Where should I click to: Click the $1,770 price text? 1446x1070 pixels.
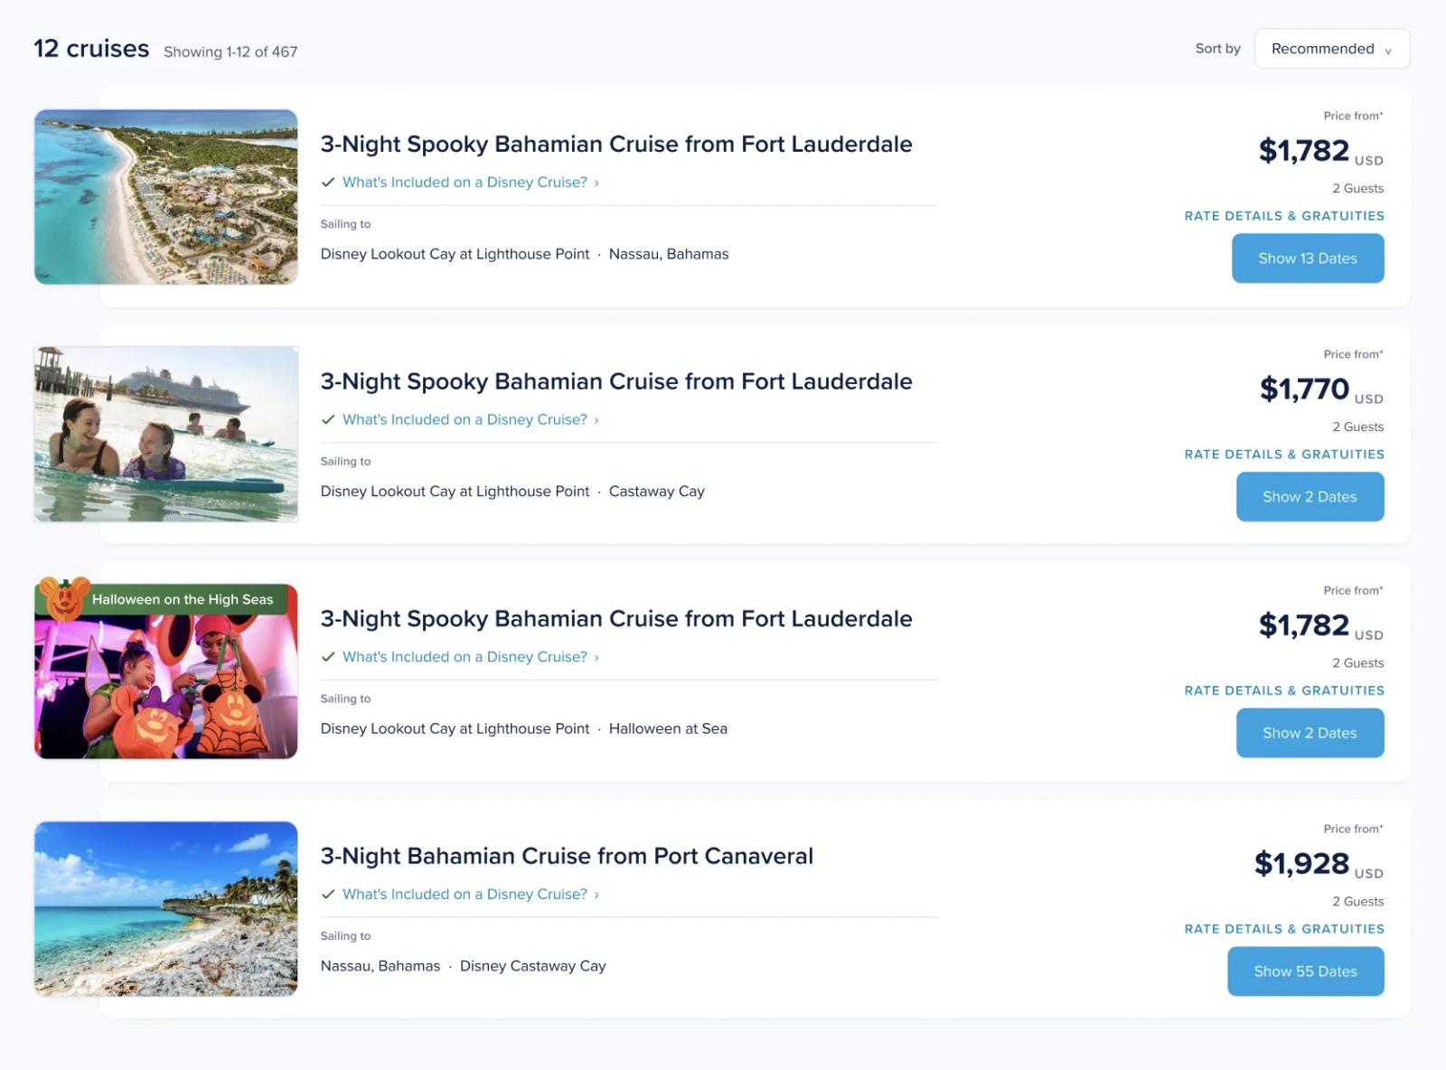(x=1304, y=389)
